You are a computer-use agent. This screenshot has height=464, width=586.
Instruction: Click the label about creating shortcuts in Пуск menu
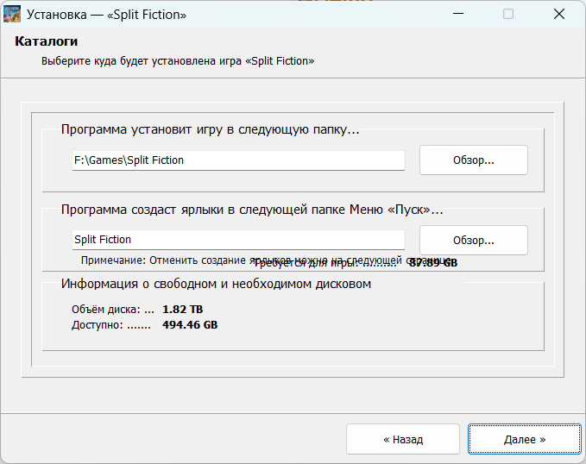[x=252, y=210]
